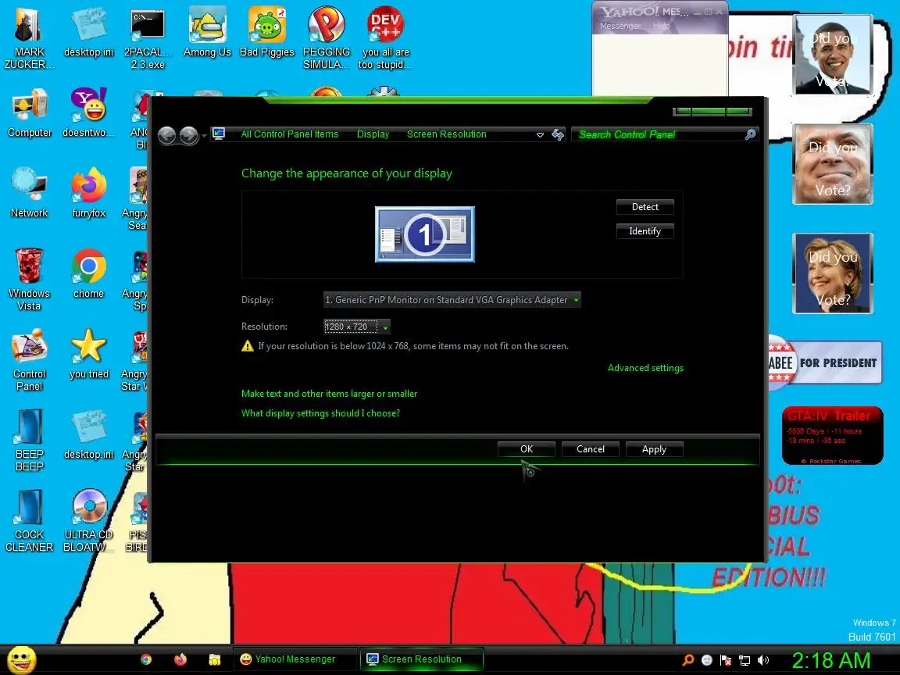Open the DEV C++ 'you all are too stupid' icon
The width and height of the screenshot is (900, 675).
pos(386,37)
